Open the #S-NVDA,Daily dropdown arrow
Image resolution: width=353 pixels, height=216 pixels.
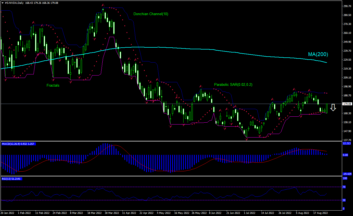[x=2, y=3]
